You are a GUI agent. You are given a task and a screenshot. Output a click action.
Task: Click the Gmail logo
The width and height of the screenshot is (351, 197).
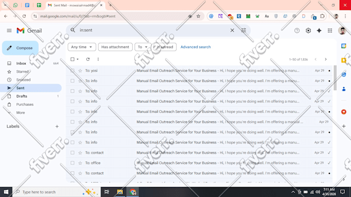(x=29, y=30)
